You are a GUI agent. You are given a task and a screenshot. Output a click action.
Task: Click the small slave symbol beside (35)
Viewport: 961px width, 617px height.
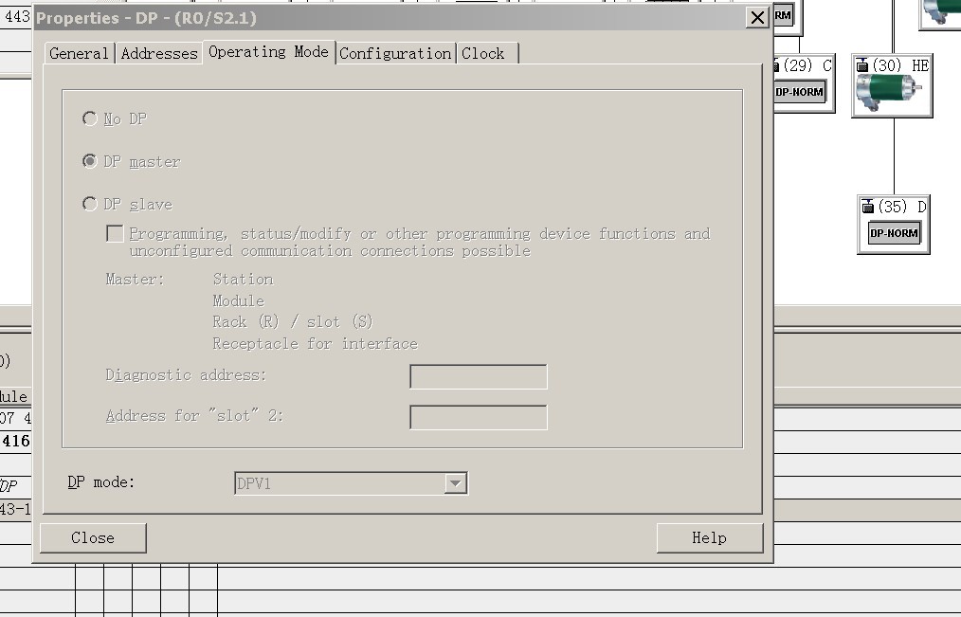click(867, 207)
